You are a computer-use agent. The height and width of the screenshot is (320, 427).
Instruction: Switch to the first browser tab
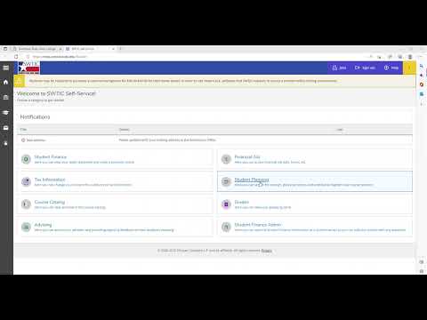(x=37, y=49)
